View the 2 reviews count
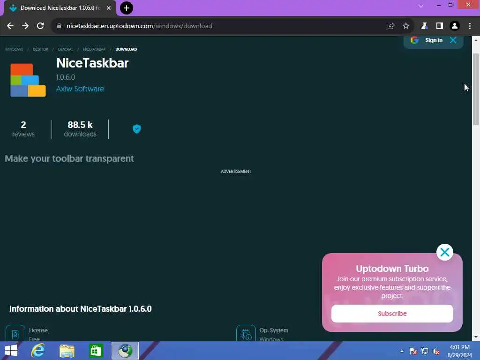Screen dimensions: 480x360 (23, 129)
